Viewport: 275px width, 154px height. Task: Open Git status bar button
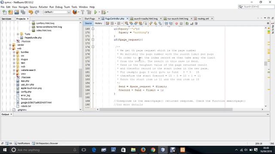click(9, 143)
